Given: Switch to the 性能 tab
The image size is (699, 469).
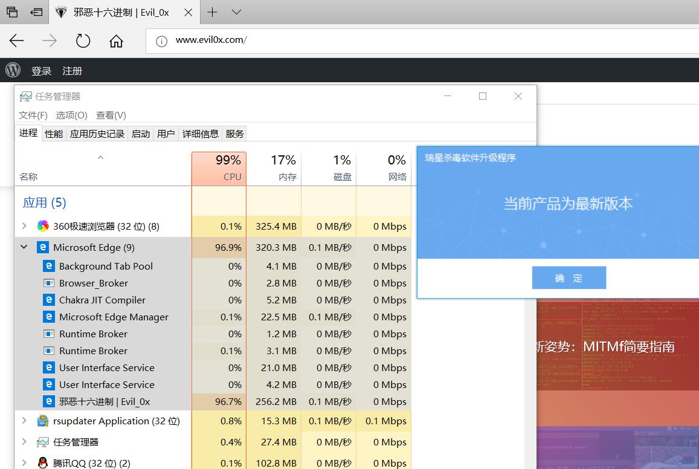Looking at the screenshot, I should 54,134.
